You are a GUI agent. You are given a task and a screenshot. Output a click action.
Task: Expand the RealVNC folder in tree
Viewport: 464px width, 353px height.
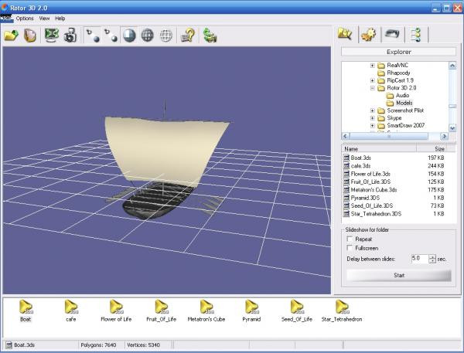372,65
